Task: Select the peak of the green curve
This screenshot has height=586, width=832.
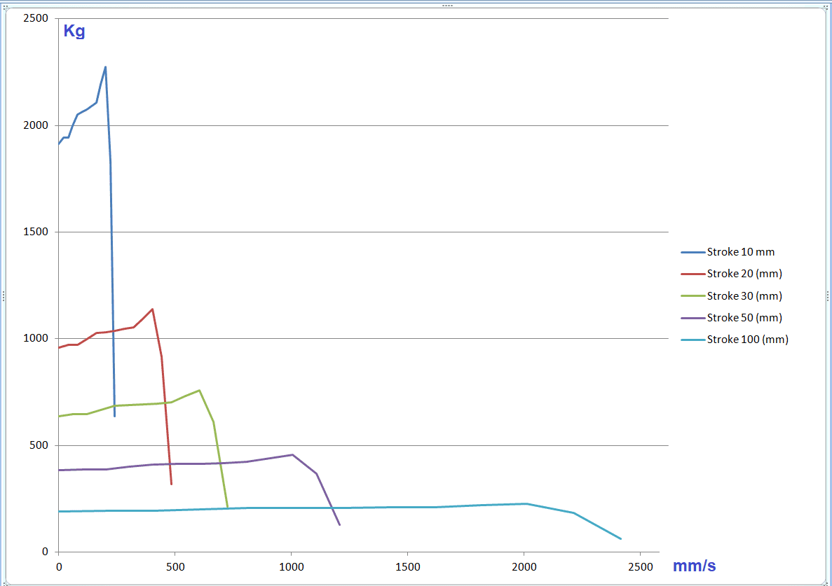Action: click(199, 390)
